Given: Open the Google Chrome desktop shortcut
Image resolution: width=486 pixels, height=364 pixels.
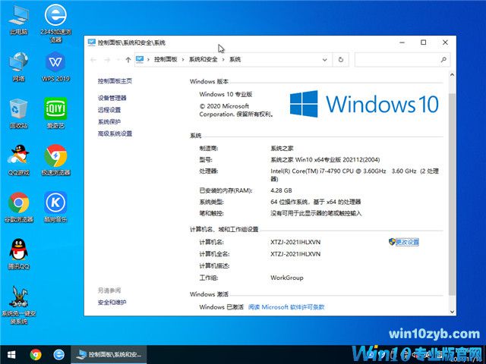Looking at the screenshot, I should pyautogui.click(x=18, y=207).
